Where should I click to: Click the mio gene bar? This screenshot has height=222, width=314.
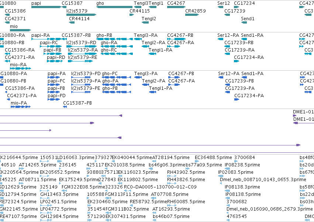point(20,30)
